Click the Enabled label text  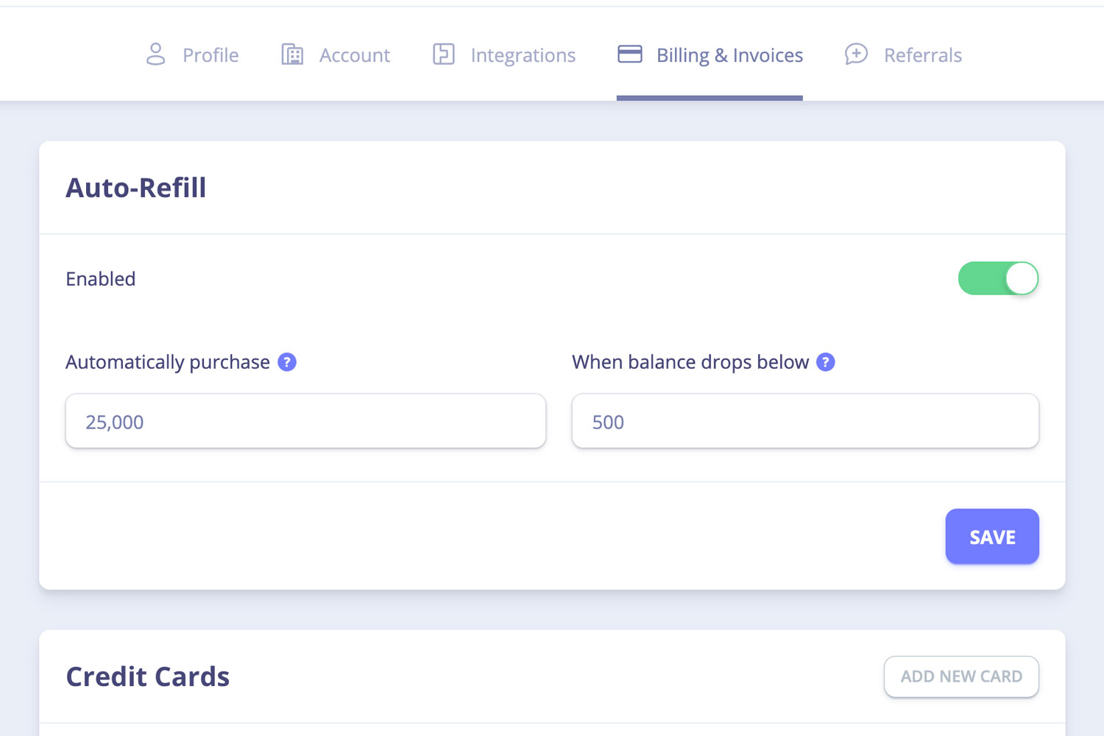click(x=101, y=279)
